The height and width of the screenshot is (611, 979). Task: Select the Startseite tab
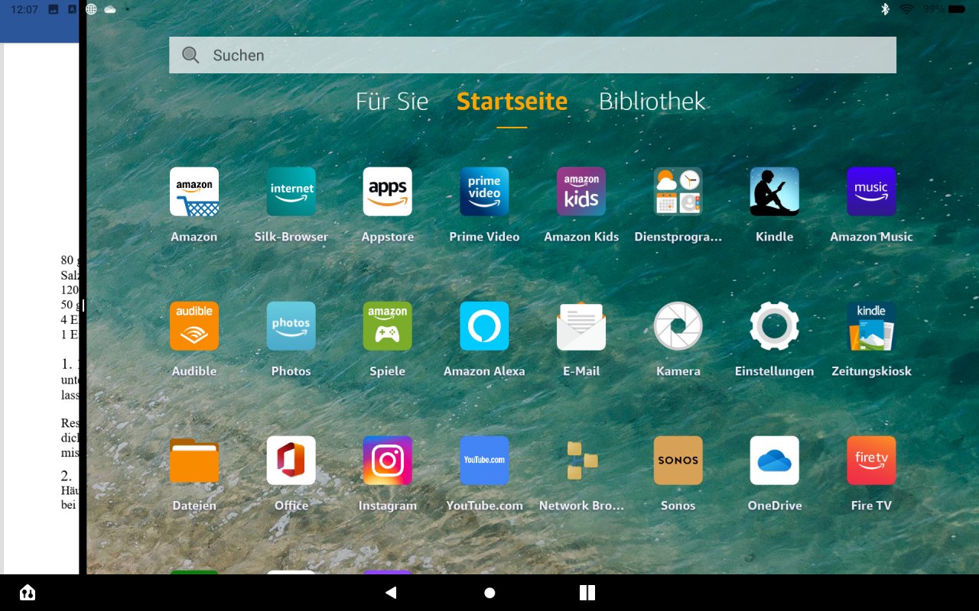coord(512,102)
